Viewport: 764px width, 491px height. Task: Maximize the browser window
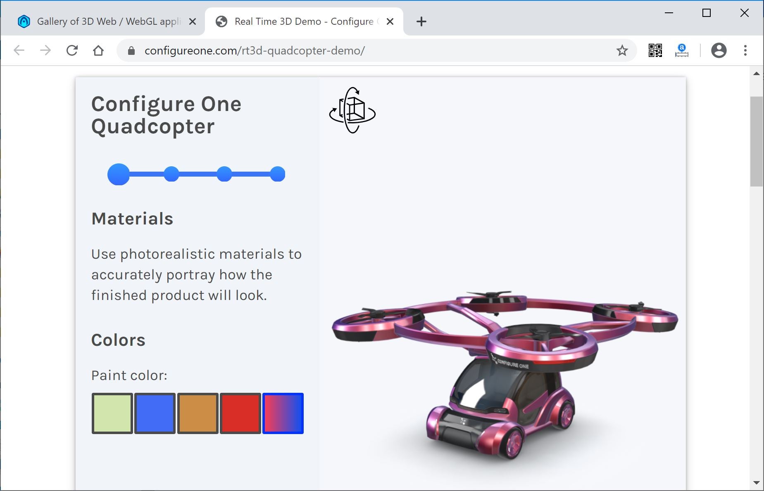707,13
